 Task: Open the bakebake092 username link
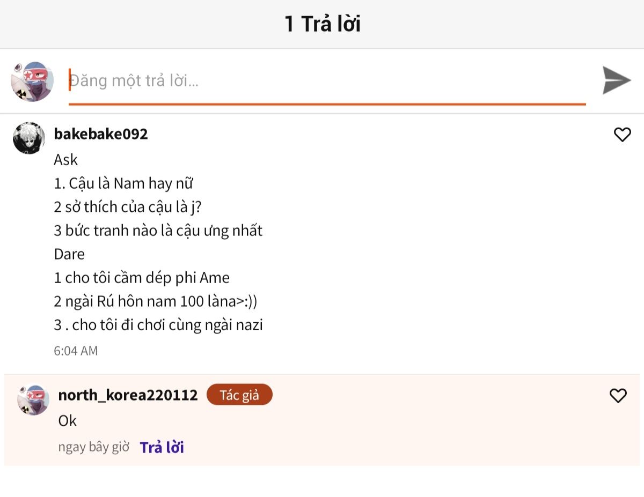(101, 134)
